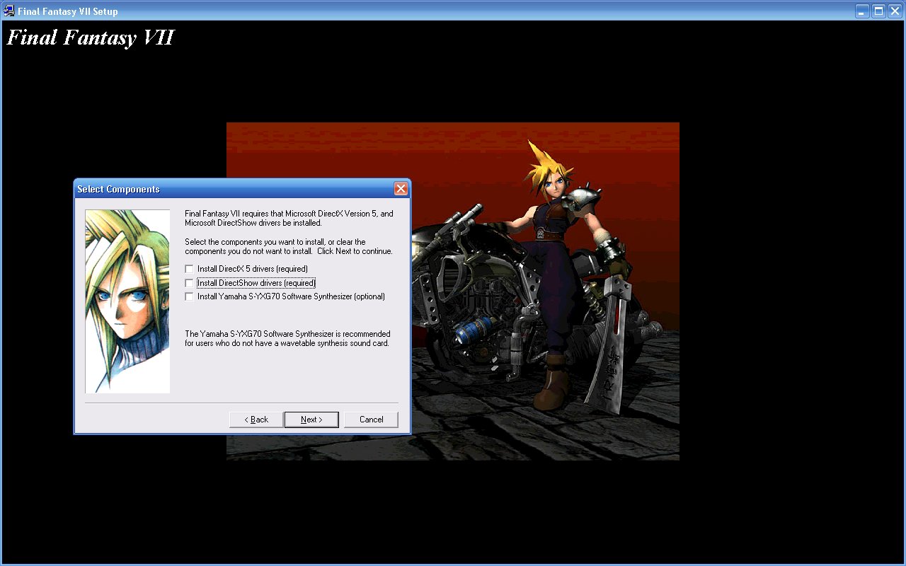This screenshot has width=906, height=566.
Task: Click text 'Final Fantasy VII requires that Microsoft DirectX'
Action: point(278,214)
